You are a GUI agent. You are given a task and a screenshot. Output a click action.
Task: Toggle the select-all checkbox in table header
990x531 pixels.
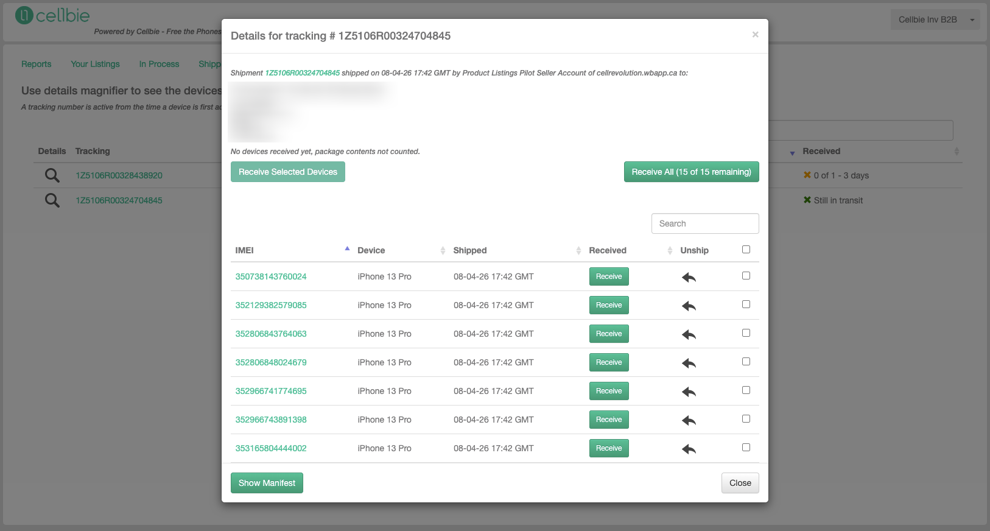[x=746, y=250]
